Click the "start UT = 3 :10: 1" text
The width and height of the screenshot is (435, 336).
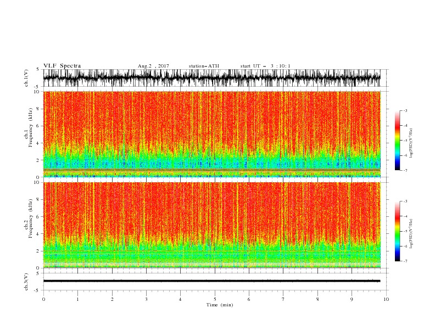265,66
